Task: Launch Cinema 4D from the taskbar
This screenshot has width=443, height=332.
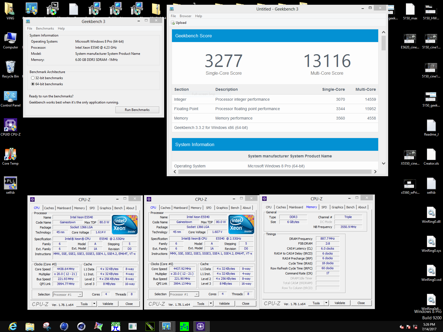Action: tap(81, 326)
